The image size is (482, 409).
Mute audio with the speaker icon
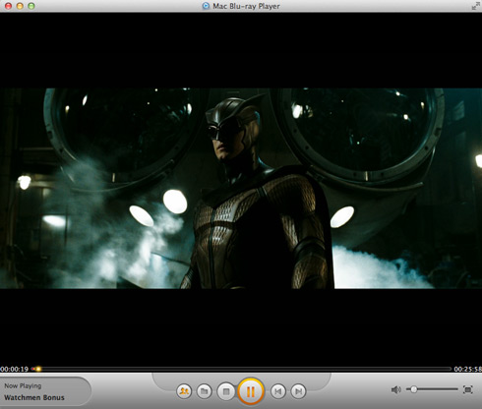point(396,389)
